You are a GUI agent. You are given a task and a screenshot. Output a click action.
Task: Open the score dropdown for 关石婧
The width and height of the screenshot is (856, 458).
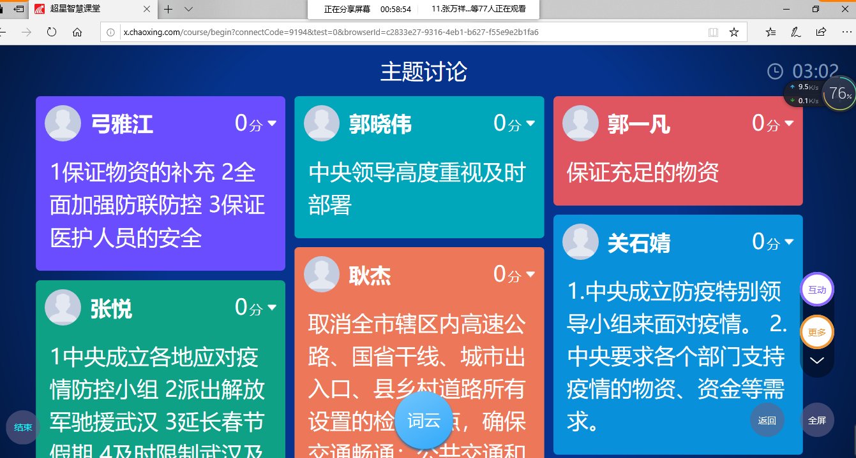[789, 242]
